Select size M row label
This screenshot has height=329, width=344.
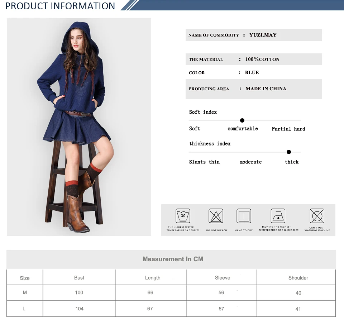(x=25, y=292)
